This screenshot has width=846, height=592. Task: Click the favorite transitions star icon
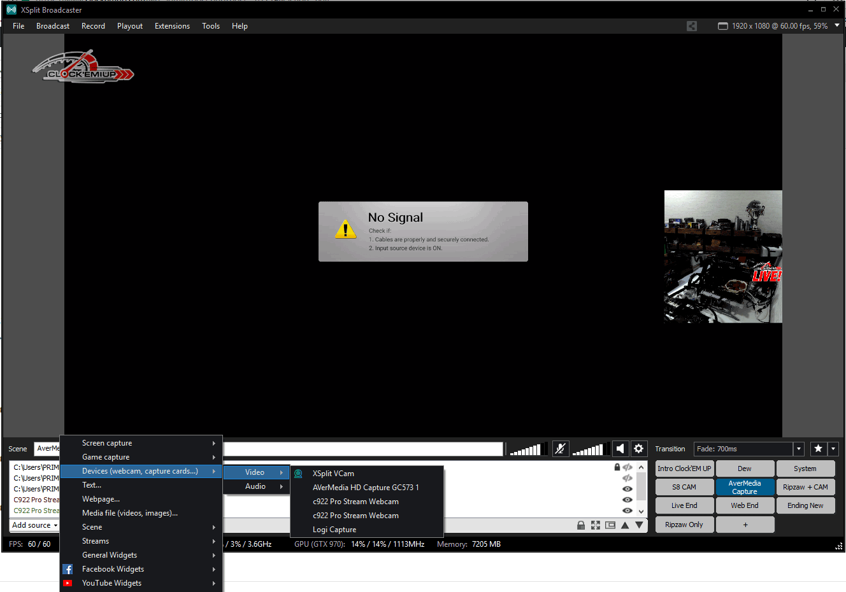coord(819,449)
